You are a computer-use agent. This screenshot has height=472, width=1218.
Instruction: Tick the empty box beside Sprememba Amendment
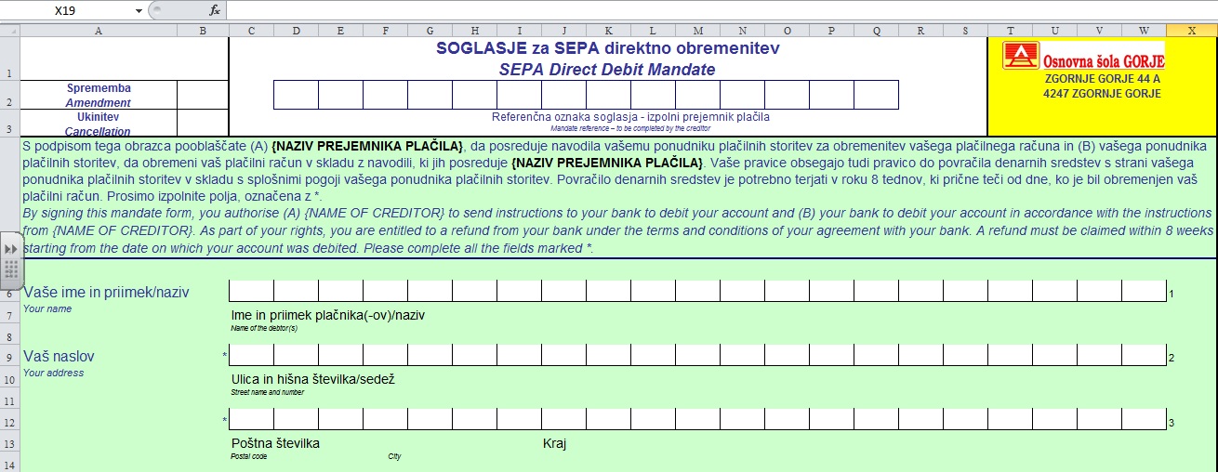tap(203, 95)
